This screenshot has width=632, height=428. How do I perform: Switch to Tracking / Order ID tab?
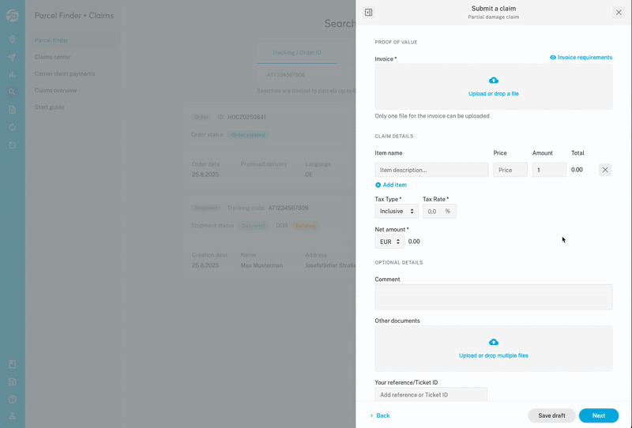click(297, 52)
